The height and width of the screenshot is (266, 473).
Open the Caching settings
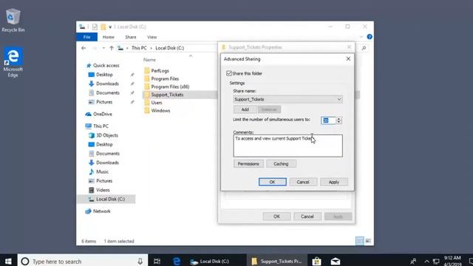point(281,164)
